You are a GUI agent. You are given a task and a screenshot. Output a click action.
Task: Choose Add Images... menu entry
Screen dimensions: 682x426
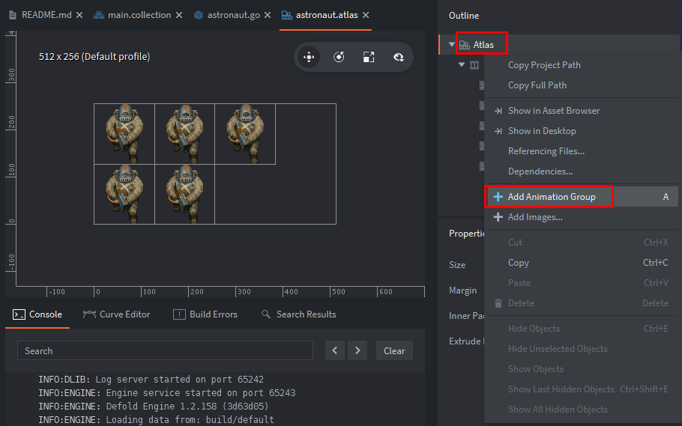coord(535,217)
